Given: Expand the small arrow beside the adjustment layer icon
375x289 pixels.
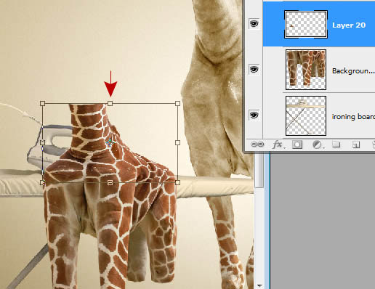Looking at the screenshot, I should [323, 147].
